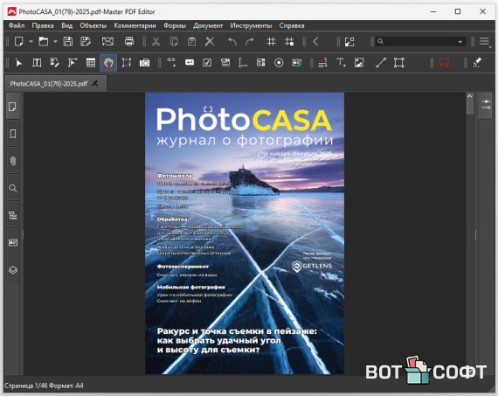Create a new document with the New icon

tap(18, 41)
